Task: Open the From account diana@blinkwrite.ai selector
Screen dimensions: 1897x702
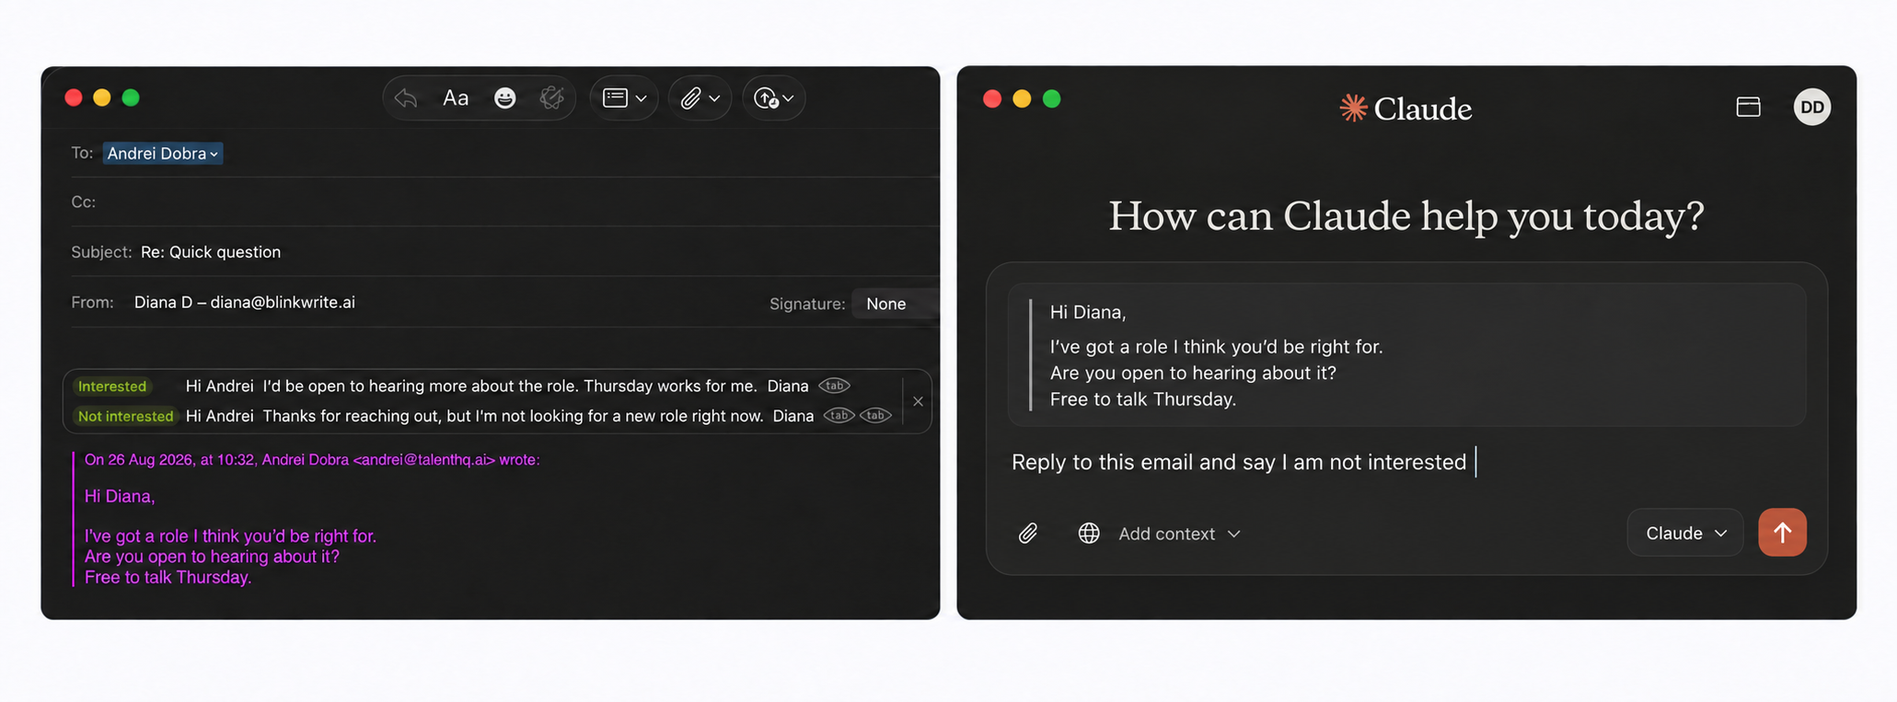Action: point(244,302)
